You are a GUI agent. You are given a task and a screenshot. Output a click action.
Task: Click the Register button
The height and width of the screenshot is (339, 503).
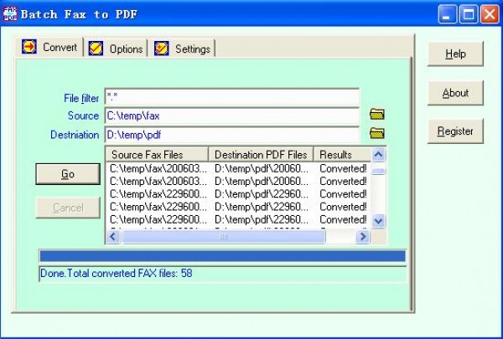[455, 131]
